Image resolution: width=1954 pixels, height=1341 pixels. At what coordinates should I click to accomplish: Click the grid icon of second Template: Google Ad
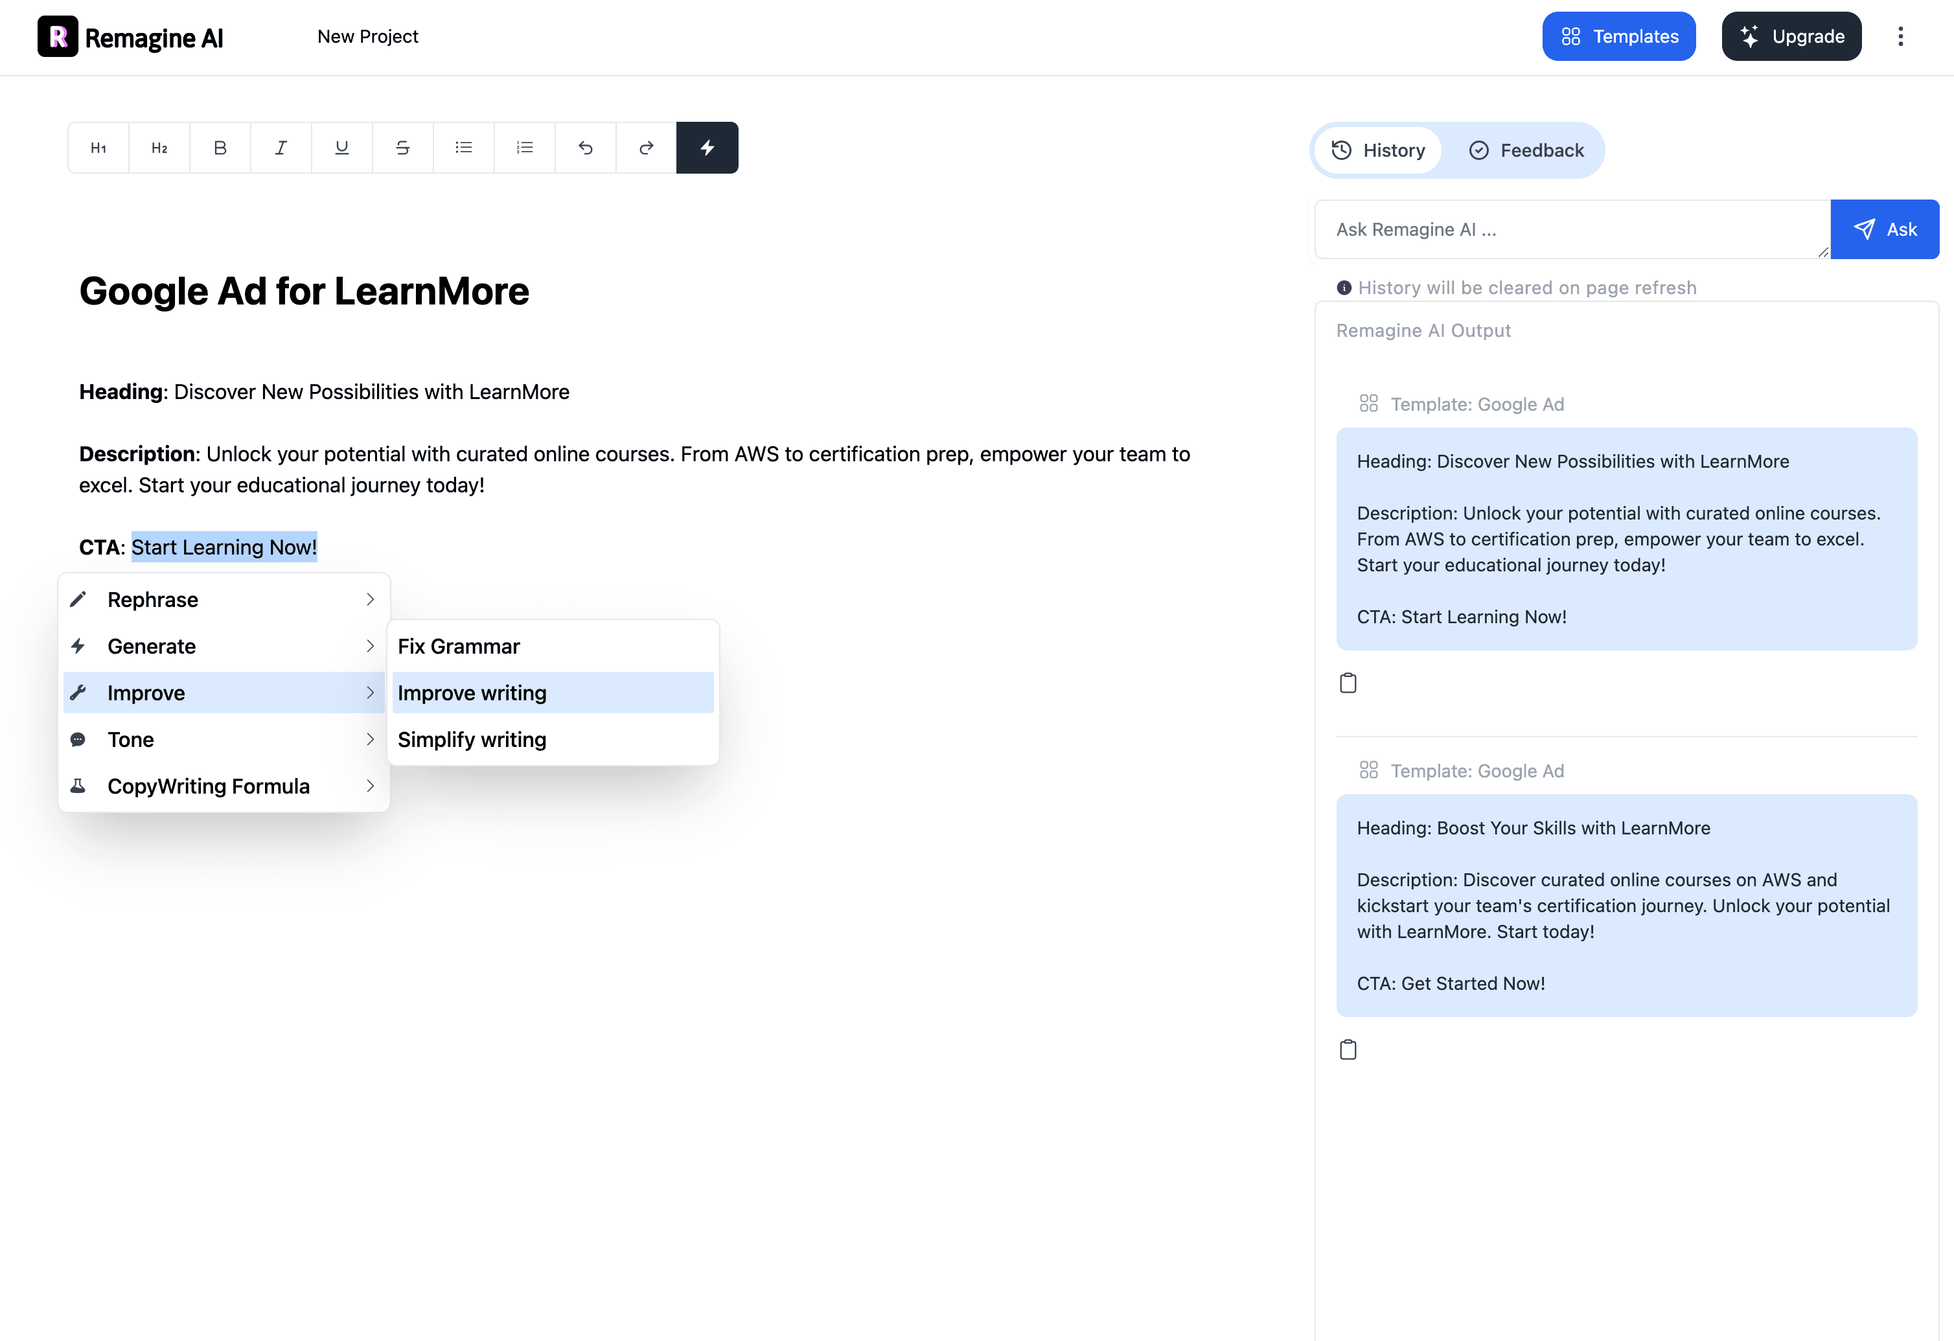tap(1369, 770)
